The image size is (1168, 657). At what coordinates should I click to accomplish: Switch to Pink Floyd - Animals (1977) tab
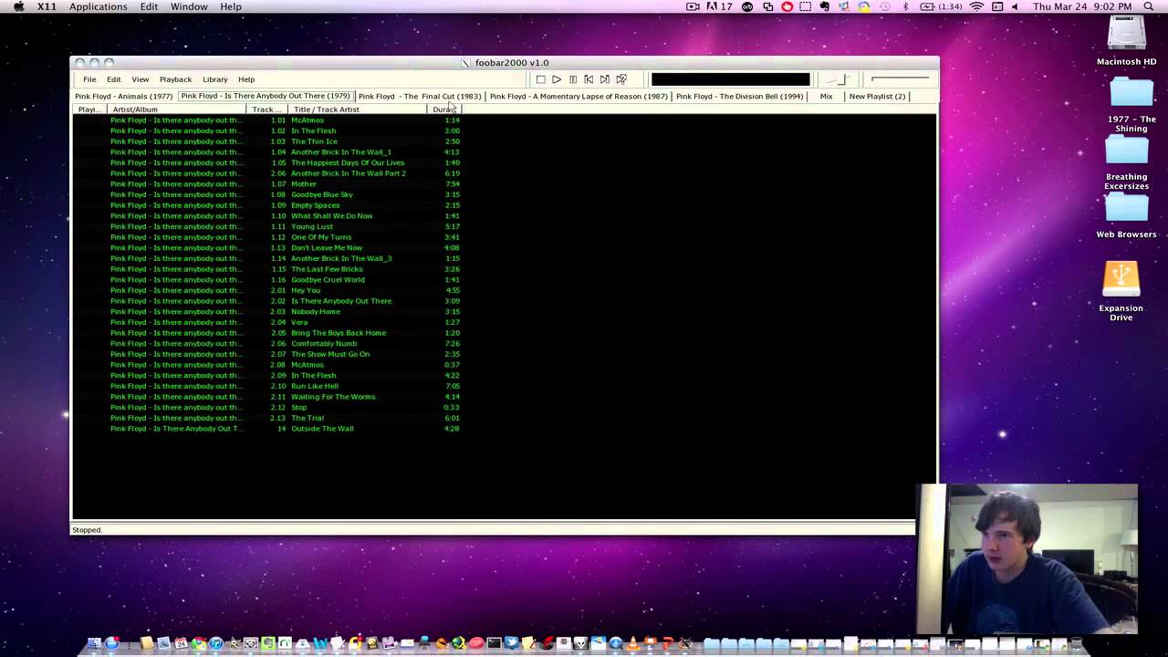point(123,96)
